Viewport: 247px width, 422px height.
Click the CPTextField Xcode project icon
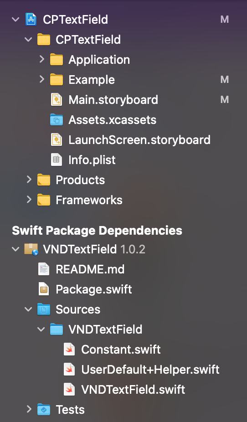(31, 20)
